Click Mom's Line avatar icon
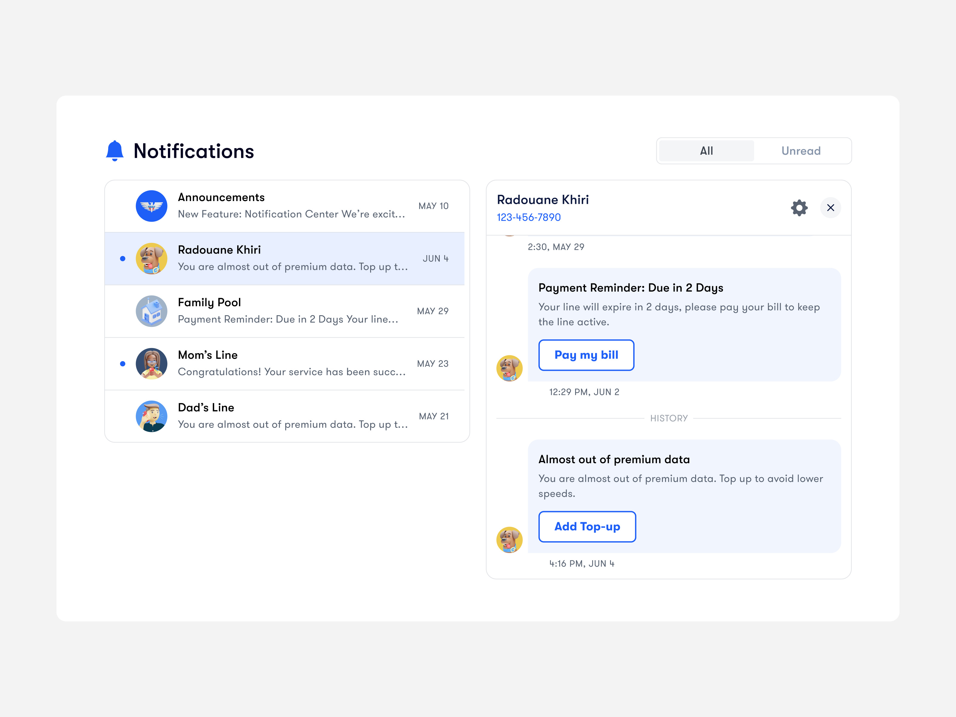 tap(151, 364)
